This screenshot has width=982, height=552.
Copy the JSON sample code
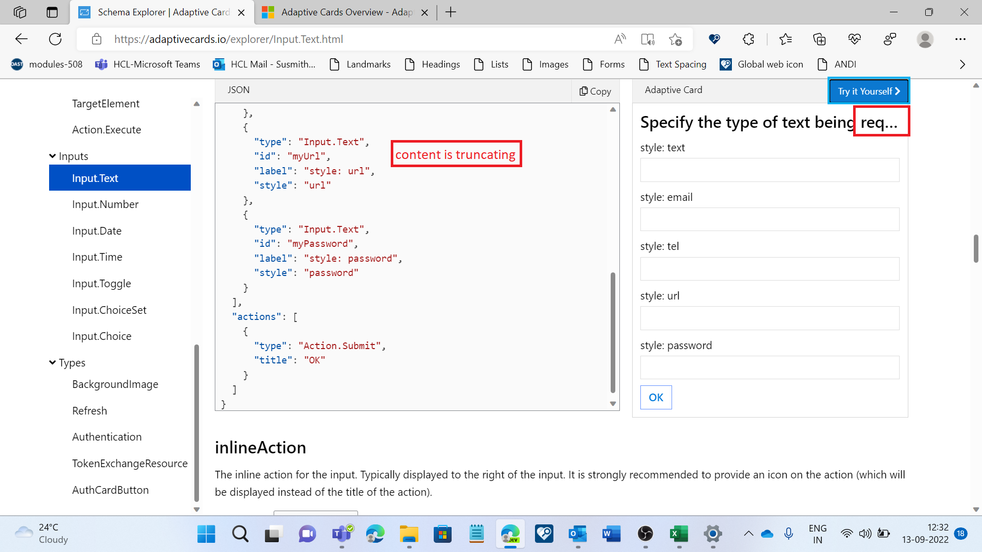click(x=595, y=90)
